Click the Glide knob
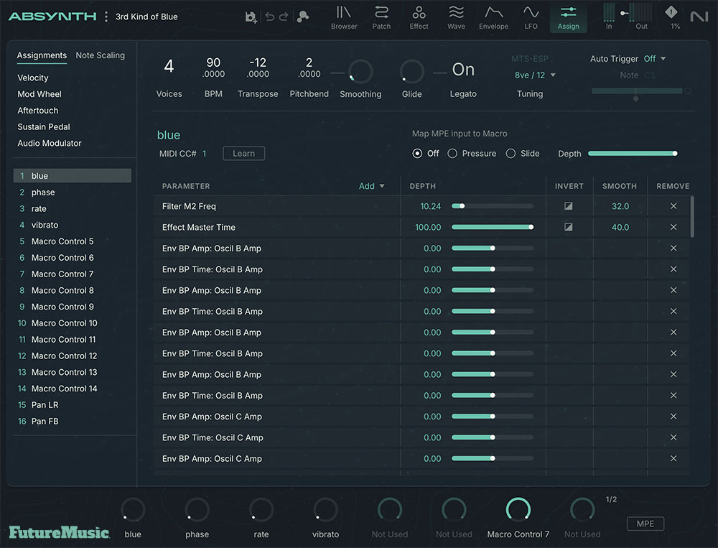The image size is (718, 548). [411, 72]
